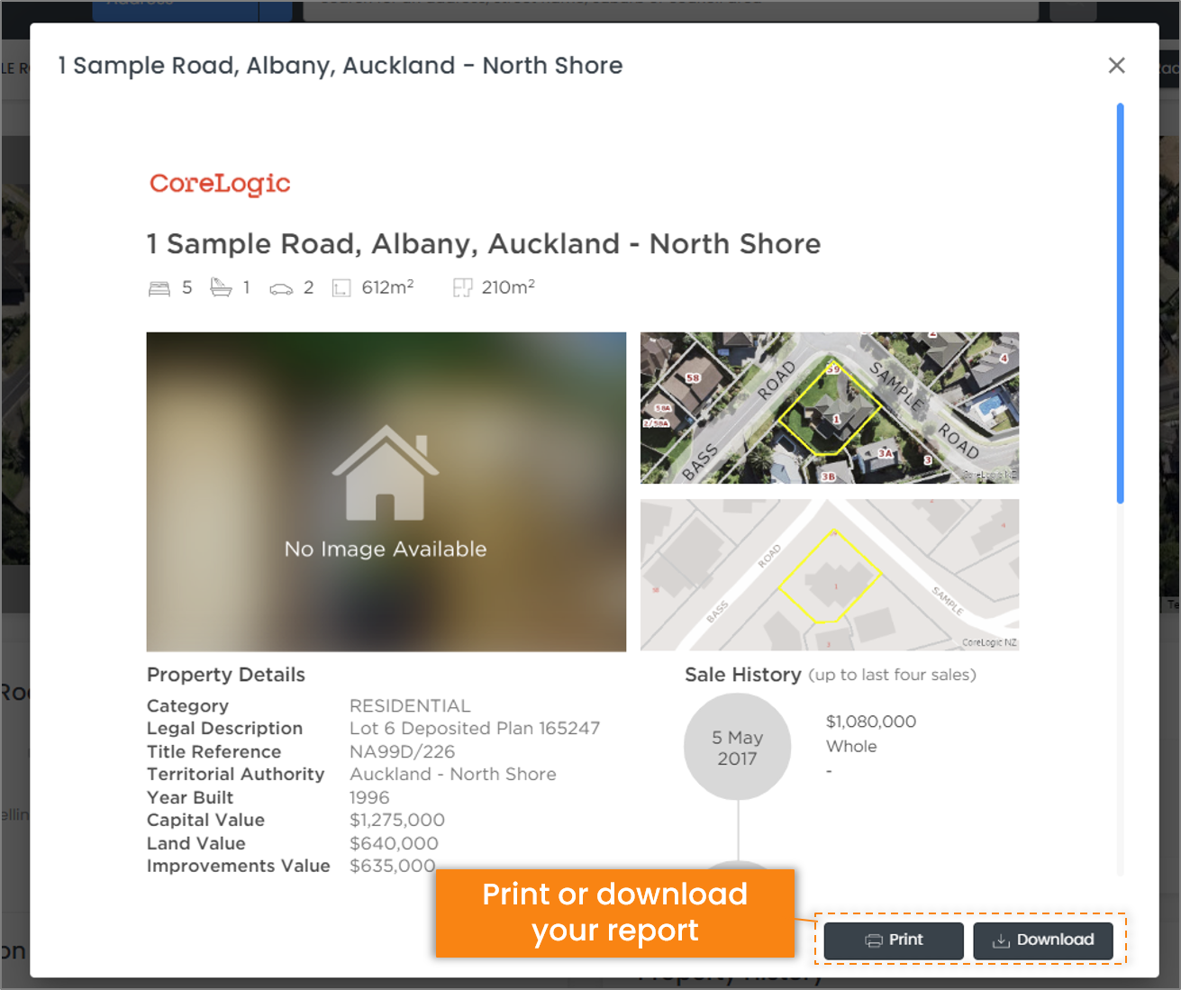Viewport: 1181px width, 990px height.
Task: Click the car spaces icon
Action: click(281, 289)
